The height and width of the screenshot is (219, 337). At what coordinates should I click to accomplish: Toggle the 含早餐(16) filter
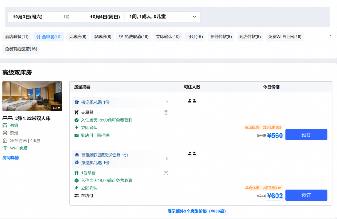point(49,37)
